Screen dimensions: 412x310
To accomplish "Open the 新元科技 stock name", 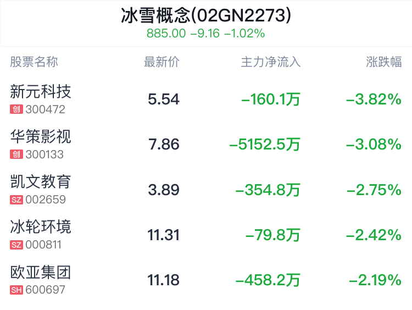I will coord(41,91).
